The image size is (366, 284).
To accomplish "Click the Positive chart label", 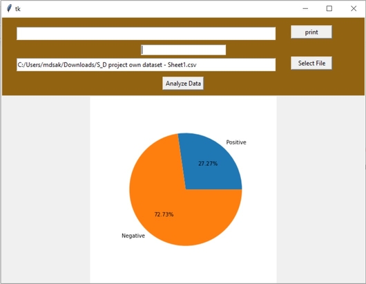I will click(236, 142).
